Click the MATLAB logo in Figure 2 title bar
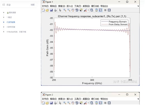This screenshot has height=105, width=145. [43, 95]
